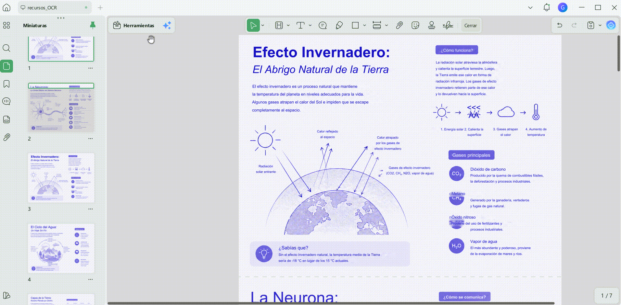The height and width of the screenshot is (305, 621).
Task: Click the panel drag handle dots above Miniaturas
Action: pos(61,18)
